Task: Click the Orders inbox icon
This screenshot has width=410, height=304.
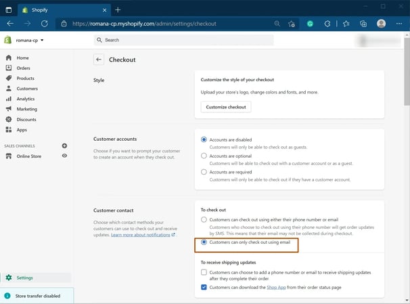Action: pyautogui.click(x=9, y=68)
